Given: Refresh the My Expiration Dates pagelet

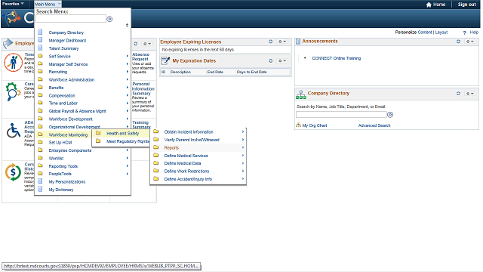Looking at the screenshot, I should click(x=271, y=60).
